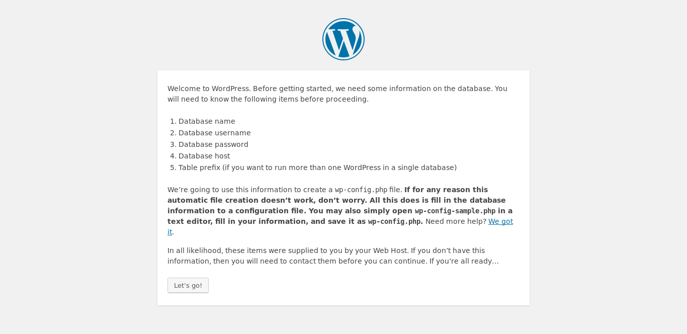Image resolution: width=687 pixels, height=334 pixels.
Task: Click the "Need more help?" text
Action: pyautogui.click(x=456, y=221)
